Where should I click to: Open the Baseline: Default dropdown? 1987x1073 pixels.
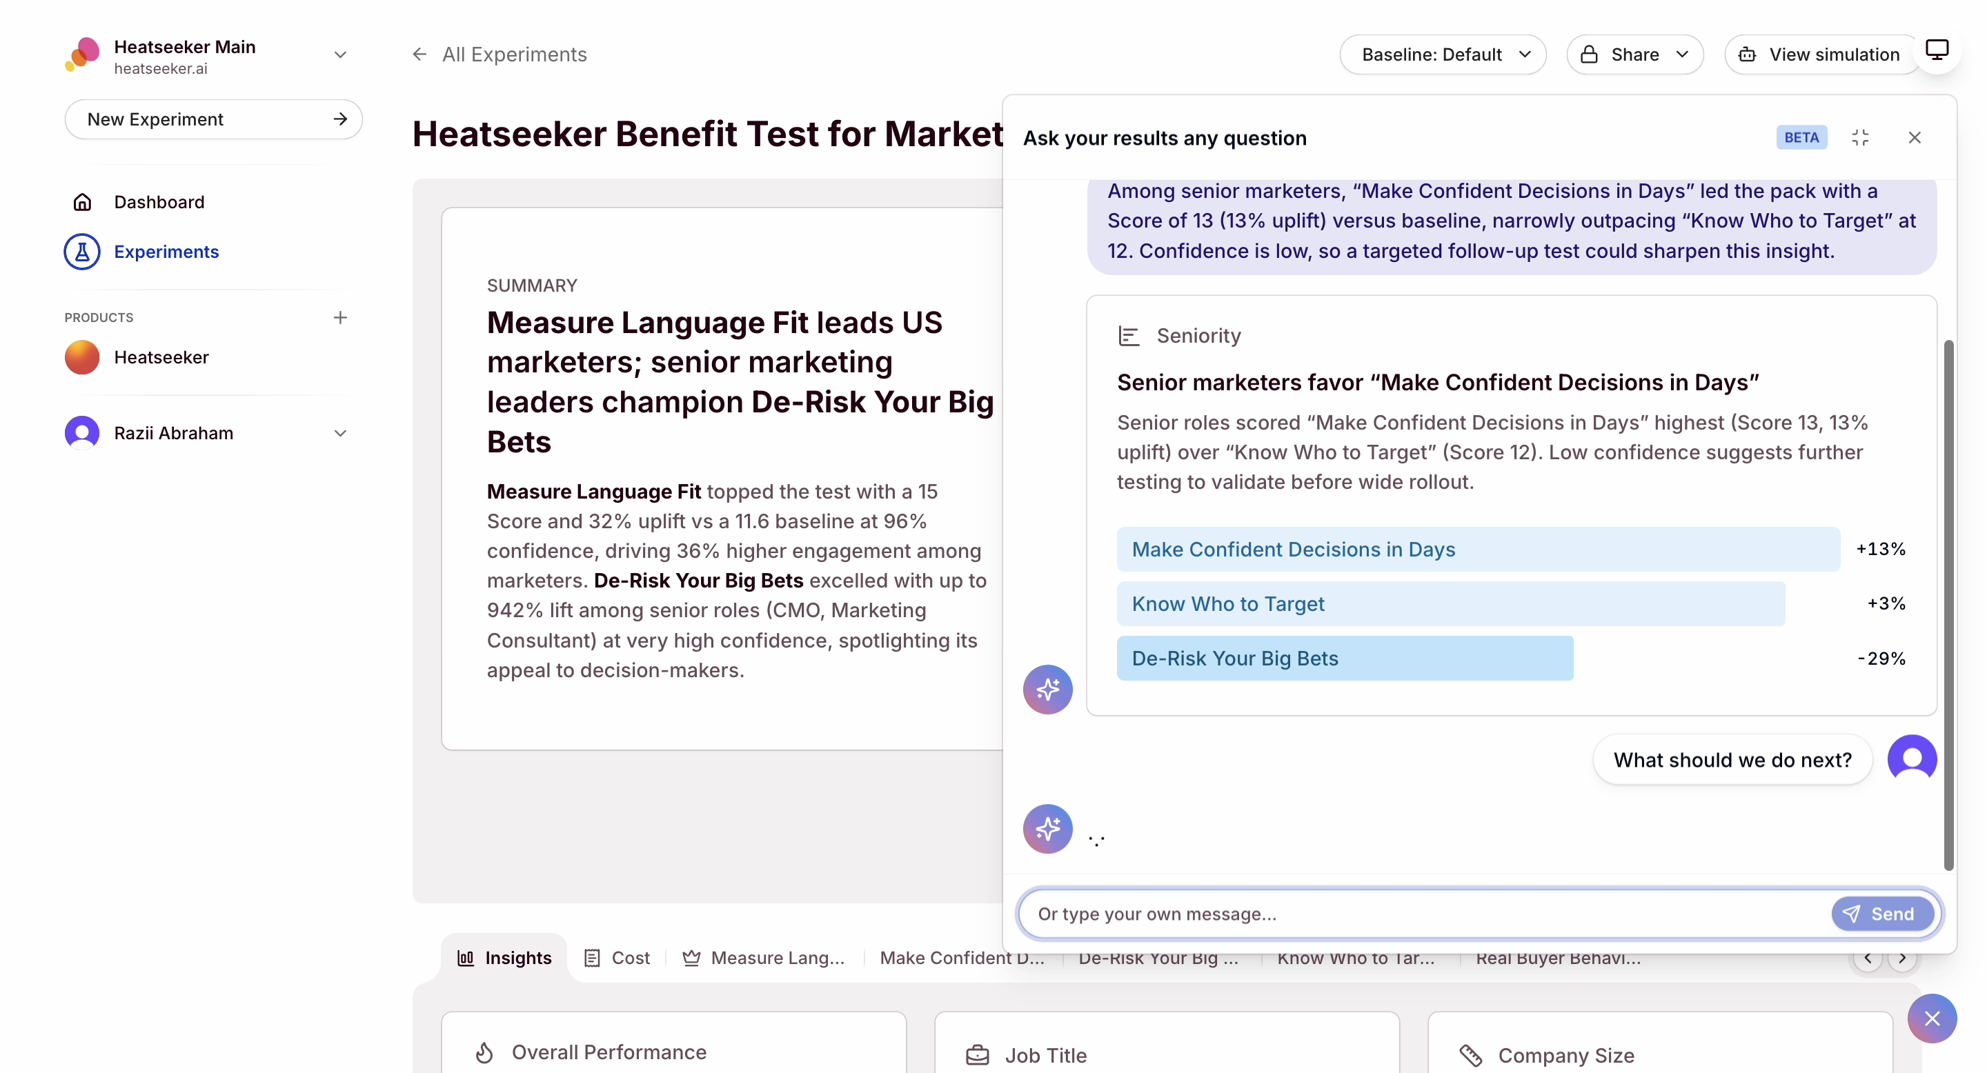(x=1443, y=54)
